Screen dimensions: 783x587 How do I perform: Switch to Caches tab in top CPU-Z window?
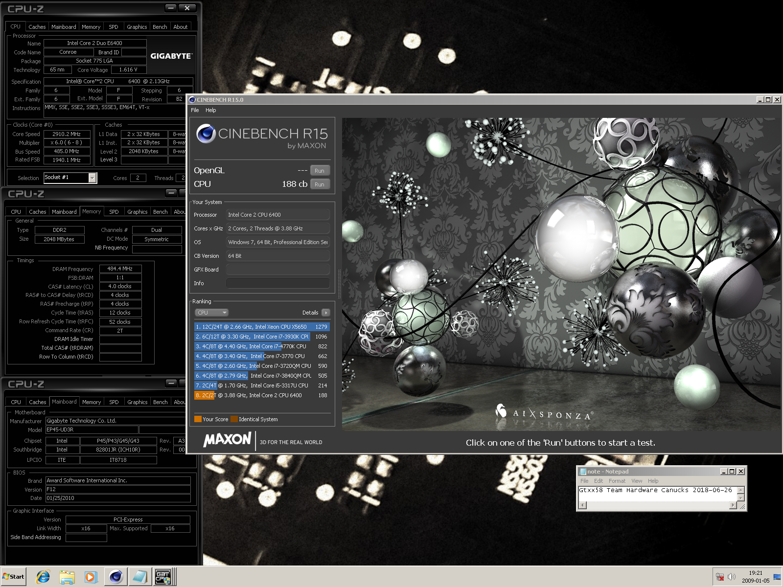[37, 27]
